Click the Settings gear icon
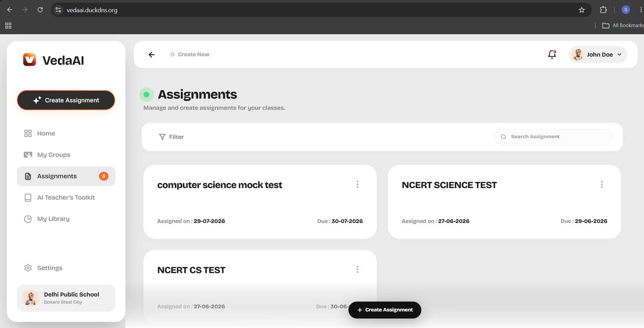 pyautogui.click(x=28, y=268)
